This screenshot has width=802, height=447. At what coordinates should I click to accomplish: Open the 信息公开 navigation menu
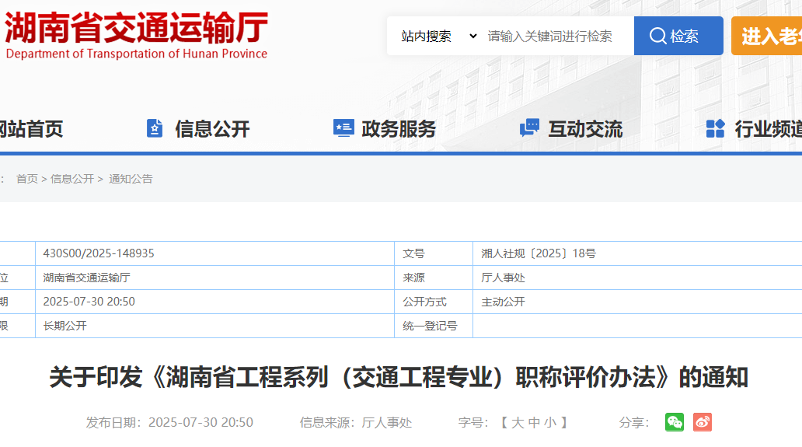pos(212,129)
